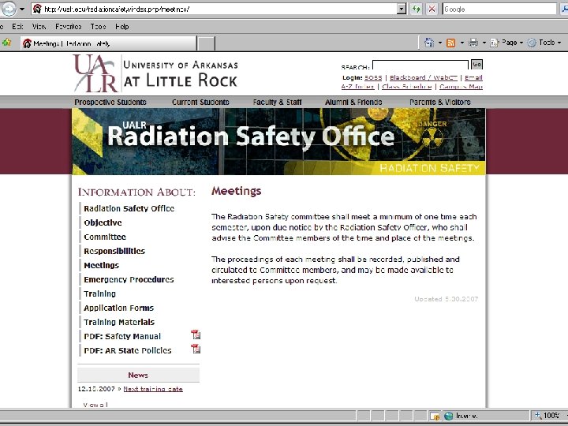Click the Print icon
The image size is (568, 426).
(x=473, y=43)
